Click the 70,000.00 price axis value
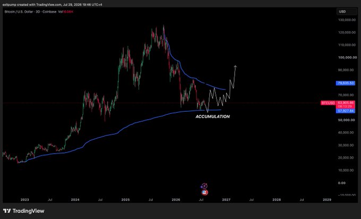The width and height of the screenshot is (361, 219). tap(346, 95)
